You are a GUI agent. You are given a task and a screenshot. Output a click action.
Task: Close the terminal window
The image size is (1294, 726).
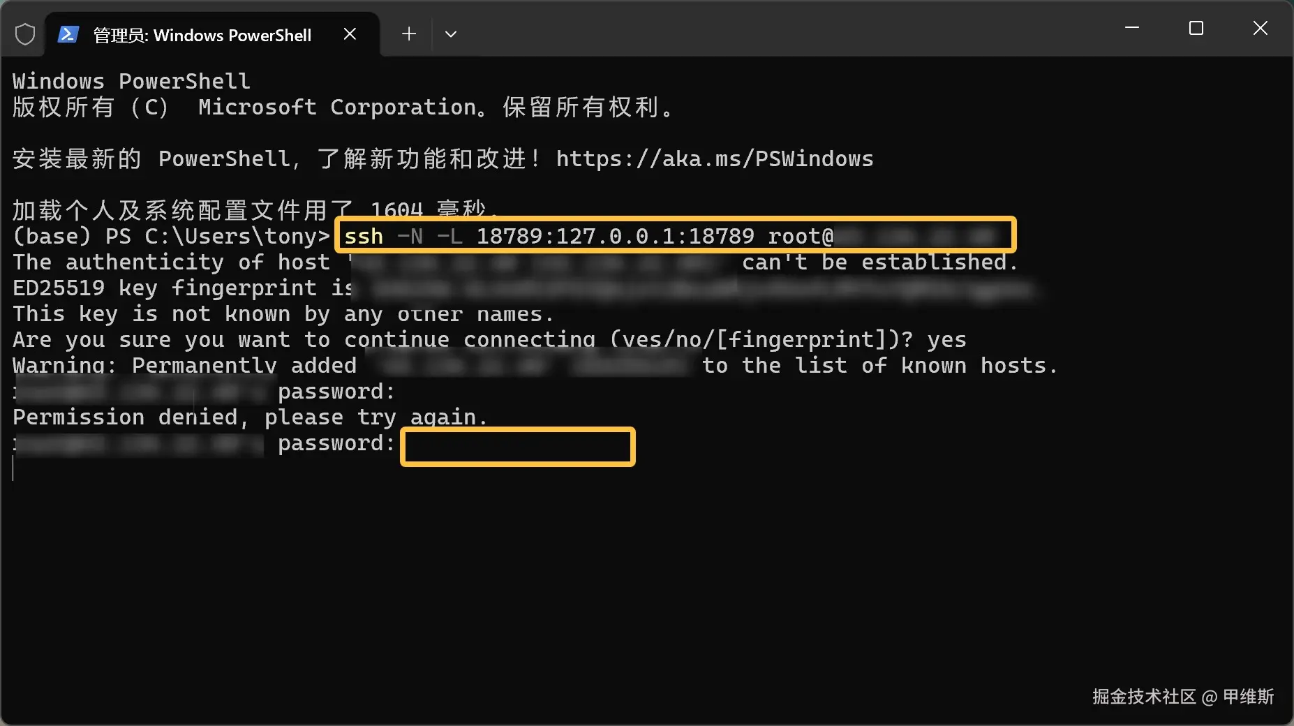(1260, 28)
